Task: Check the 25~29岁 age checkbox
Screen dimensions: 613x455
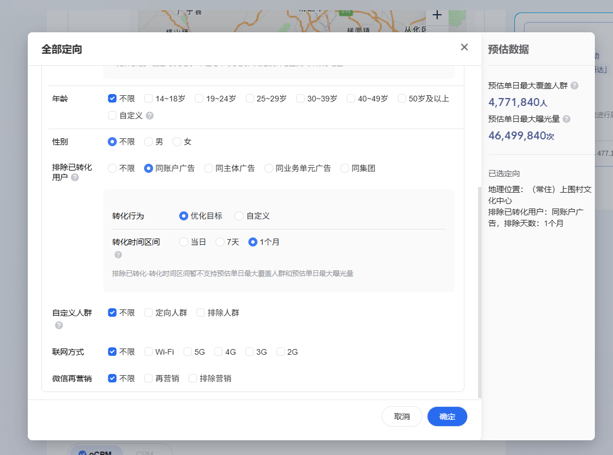Action: coord(250,99)
